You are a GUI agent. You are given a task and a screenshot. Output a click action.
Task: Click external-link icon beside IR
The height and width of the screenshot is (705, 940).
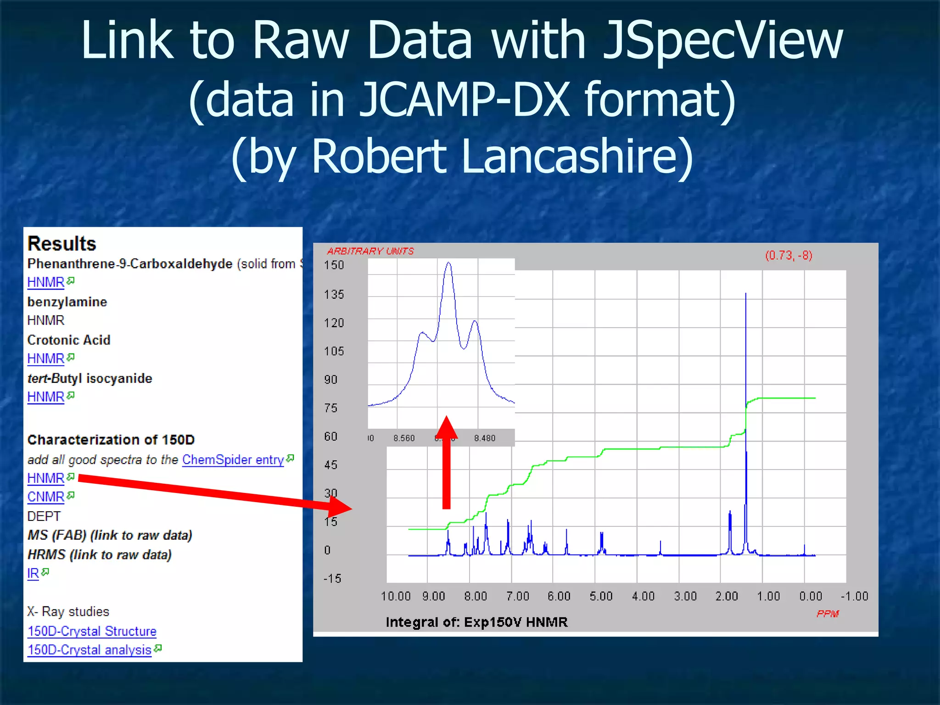[x=45, y=572]
